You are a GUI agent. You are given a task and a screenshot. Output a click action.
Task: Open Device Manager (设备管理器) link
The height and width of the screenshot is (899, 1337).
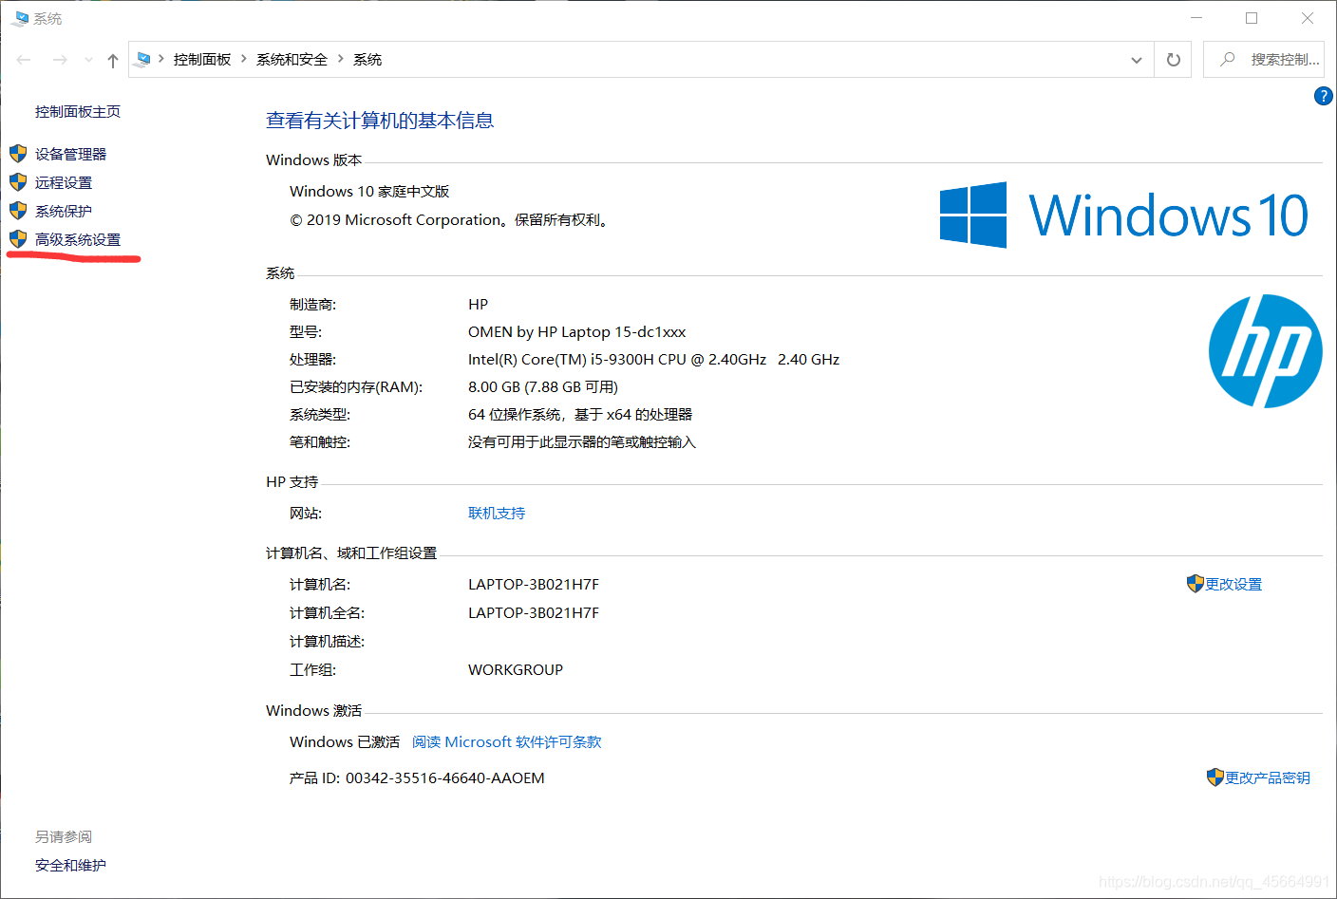coord(70,154)
